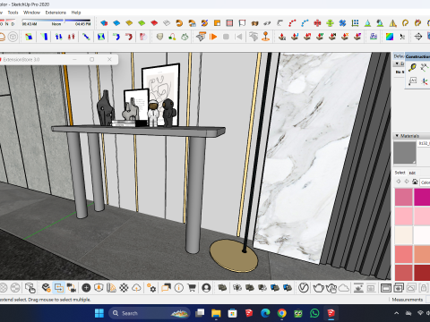This screenshot has height=322, width=430.
Task: Click the blue-red cube toolbar icon
Action: 104,23
